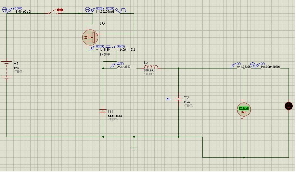
Task: Click the Q2(D) voltage probe arrow
Action: point(92,48)
